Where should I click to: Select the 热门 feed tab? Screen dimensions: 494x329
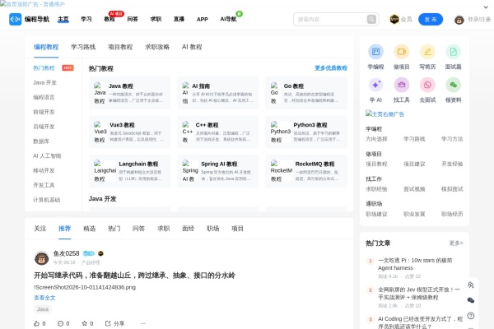click(114, 229)
